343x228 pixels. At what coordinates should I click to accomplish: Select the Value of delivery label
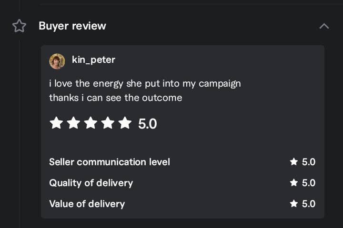coord(87,204)
